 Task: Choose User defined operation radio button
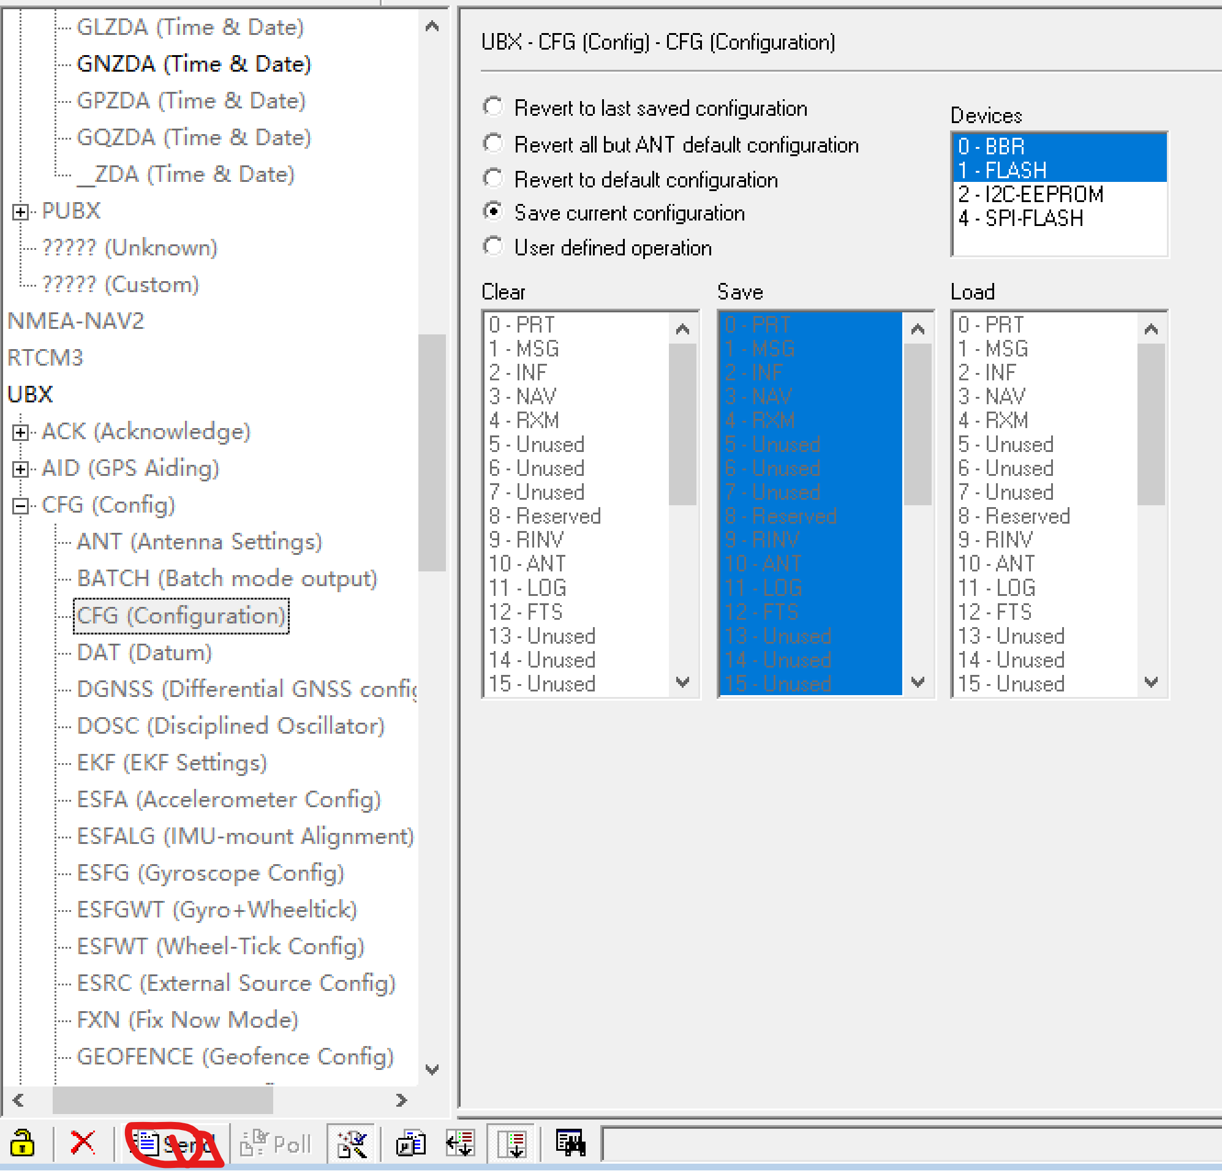pyautogui.click(x=493, y=247)
